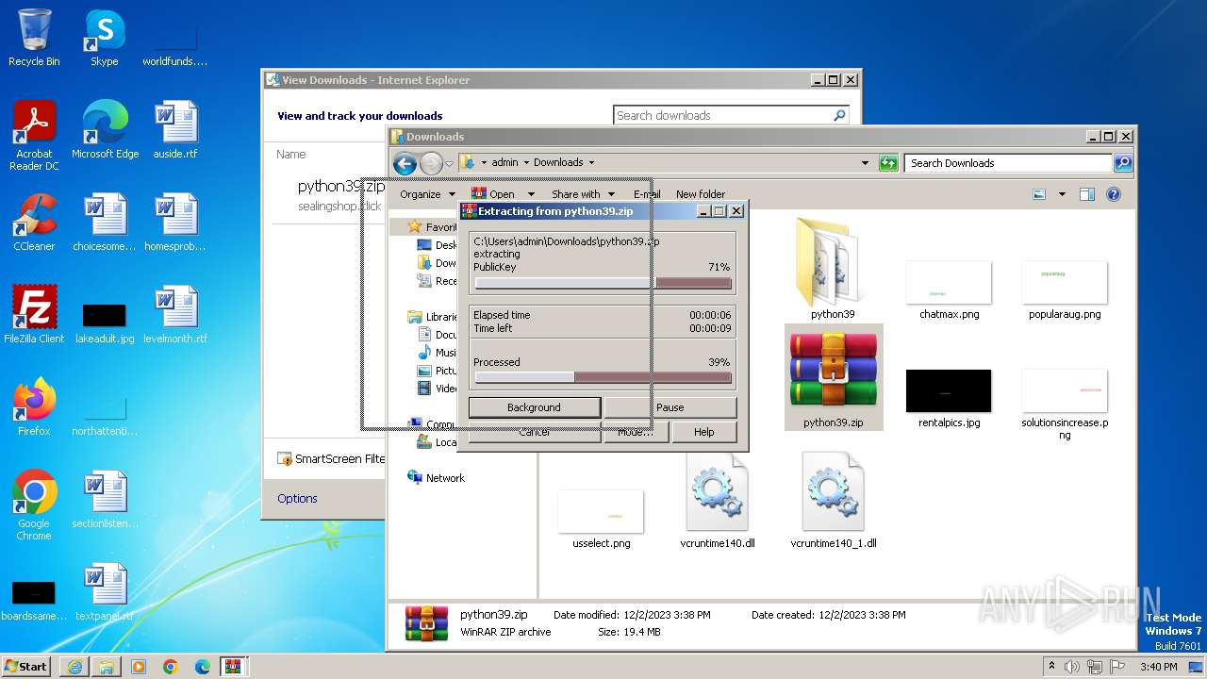Click the WinRAR taskbar icon
This screenshot has width=1207, height=679.
point(234,667)
